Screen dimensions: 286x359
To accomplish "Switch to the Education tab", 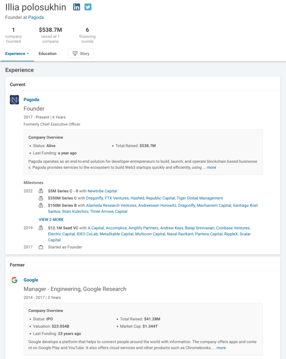I will 47,54.
